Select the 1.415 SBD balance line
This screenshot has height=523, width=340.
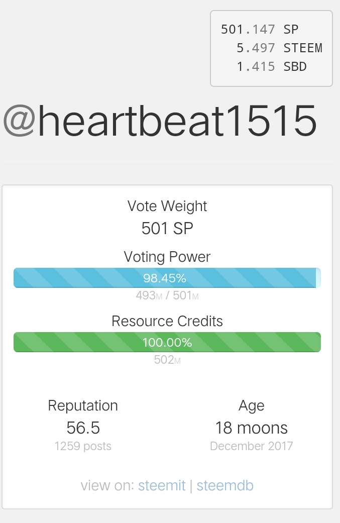(271, 66)
